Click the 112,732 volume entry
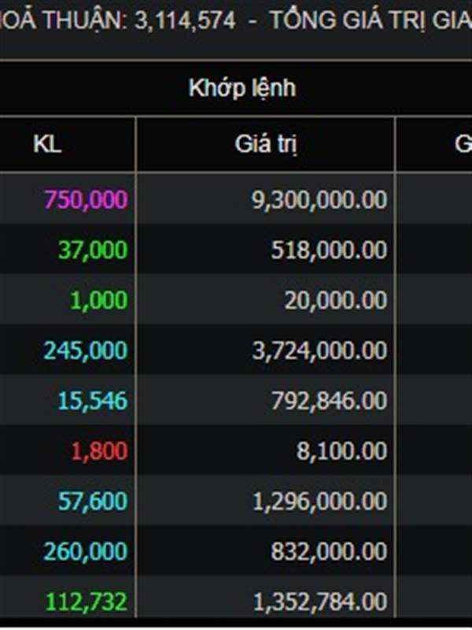 67,601
